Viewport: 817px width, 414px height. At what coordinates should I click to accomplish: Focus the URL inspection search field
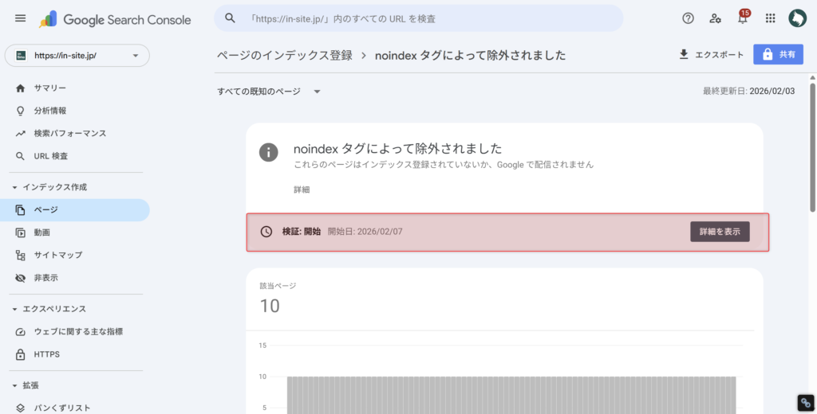coord(418,18)
